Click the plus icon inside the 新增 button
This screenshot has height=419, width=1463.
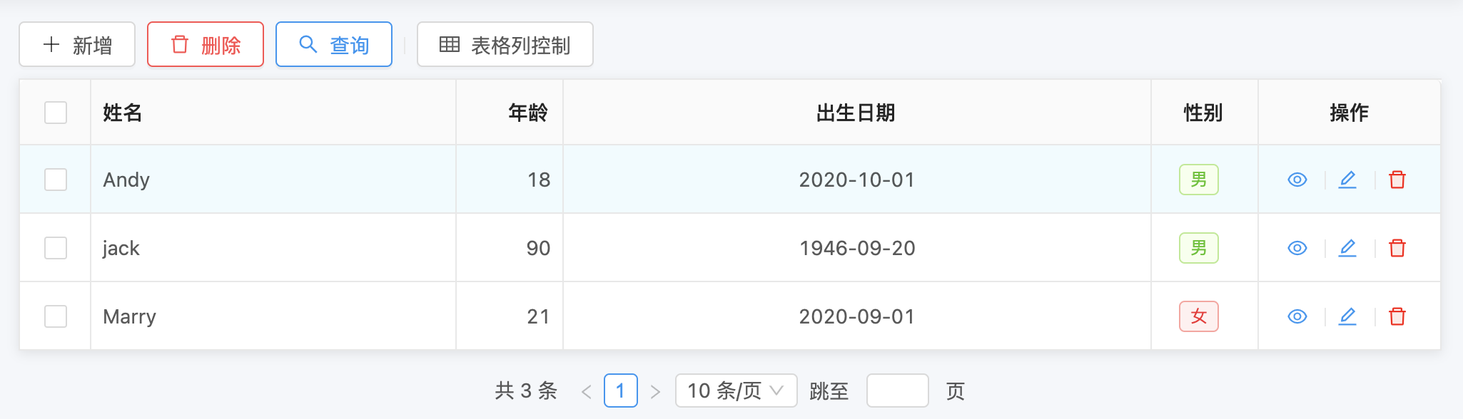pos(50,44)
